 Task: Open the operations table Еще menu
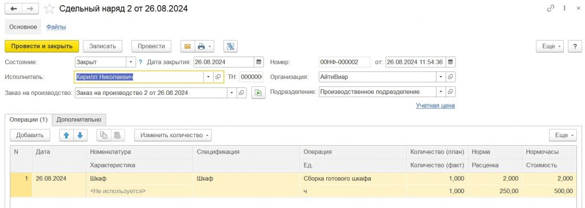coord(563,135)
